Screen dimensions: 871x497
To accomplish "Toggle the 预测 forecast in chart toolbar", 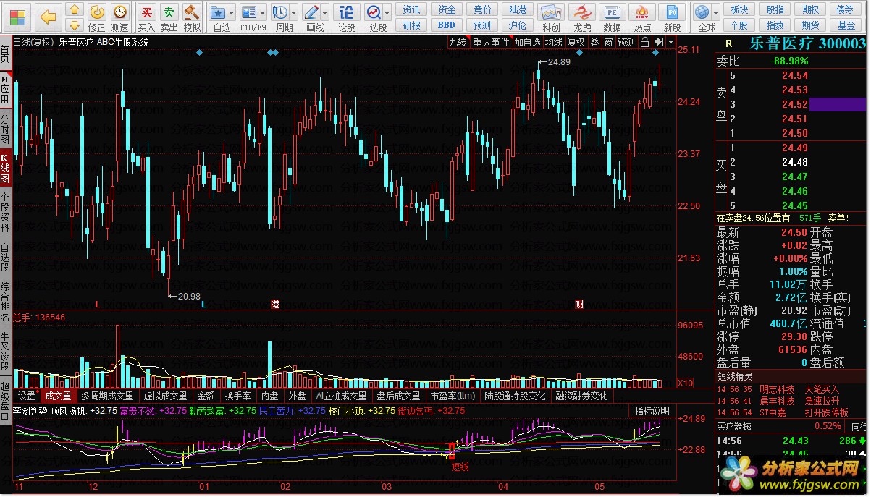I will [x=626, y=42].
